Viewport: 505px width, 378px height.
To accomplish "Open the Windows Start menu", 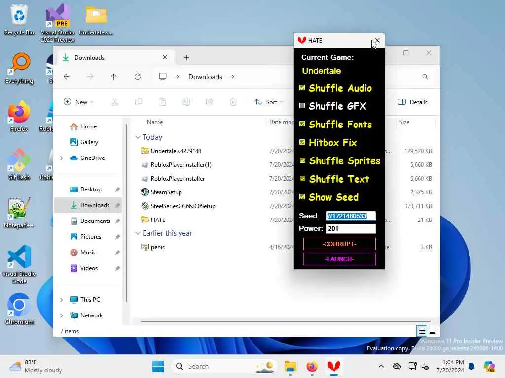I will 158,366.
